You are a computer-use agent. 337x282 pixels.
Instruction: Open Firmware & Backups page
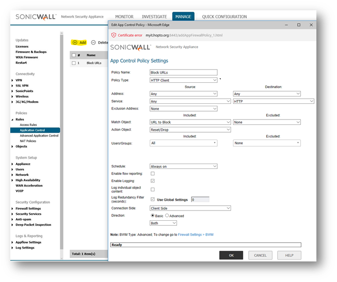point(31,52)
